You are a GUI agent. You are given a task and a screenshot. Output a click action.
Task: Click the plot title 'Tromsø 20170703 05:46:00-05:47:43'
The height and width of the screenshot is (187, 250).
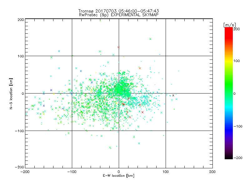pos(118,11)
